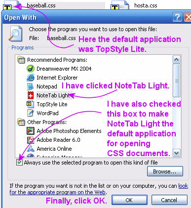
Task: Click the Dreamweaver MX 2004 icon
Action: (31, 69)
